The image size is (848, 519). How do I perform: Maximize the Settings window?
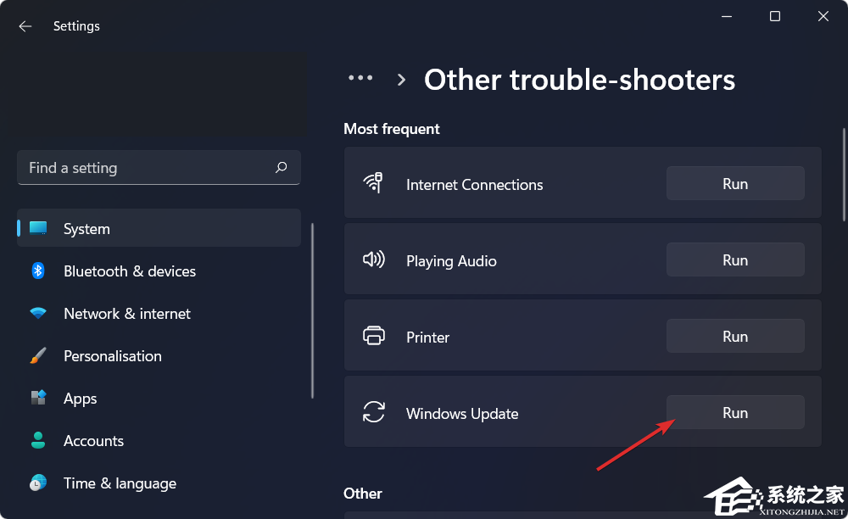pos(775,16)
